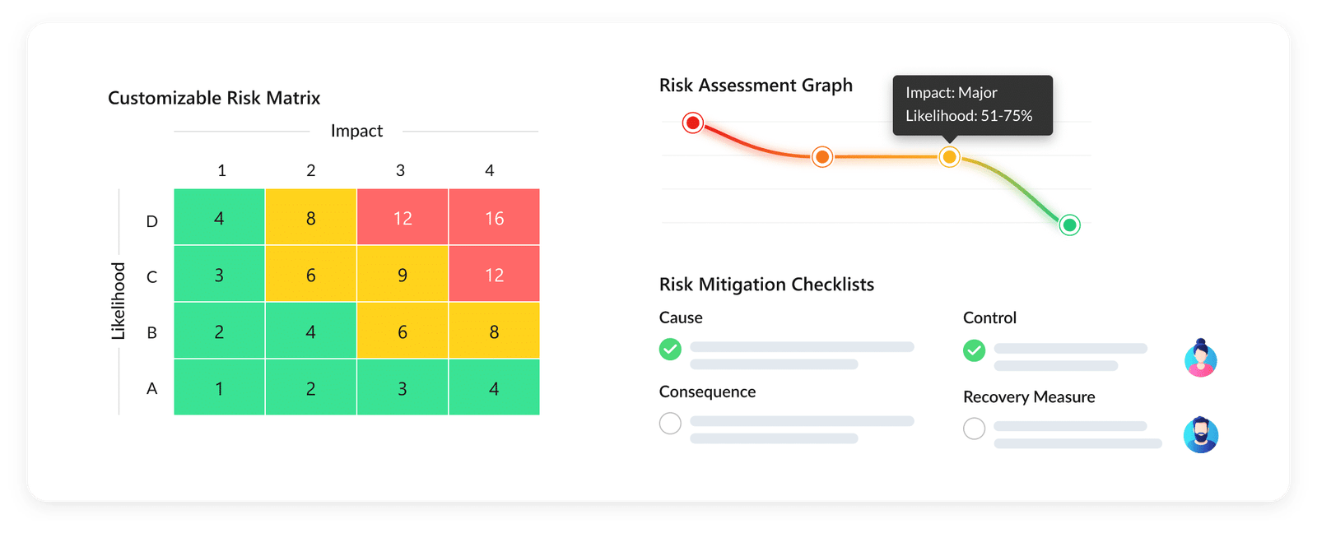The height and width of the screenshot is (533, 1317).
Task: Click the Customizable Risk Matrix title
Action: coord(214,98)
